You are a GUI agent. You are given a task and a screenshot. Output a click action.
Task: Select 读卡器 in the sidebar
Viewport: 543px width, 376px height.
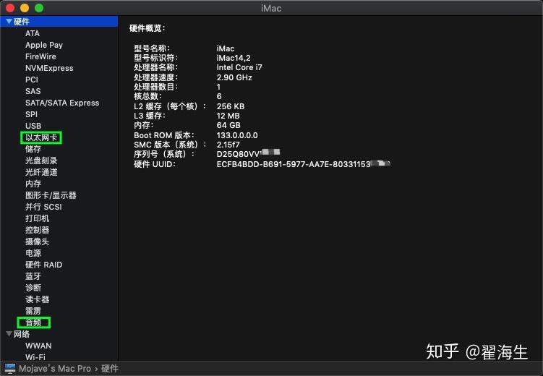pos(37,299)
